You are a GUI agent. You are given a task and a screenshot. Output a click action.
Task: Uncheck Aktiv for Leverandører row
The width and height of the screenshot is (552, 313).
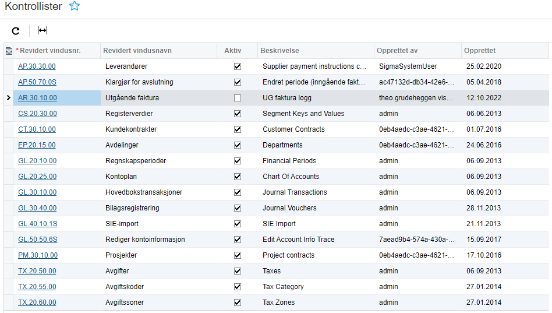[238, 66]
